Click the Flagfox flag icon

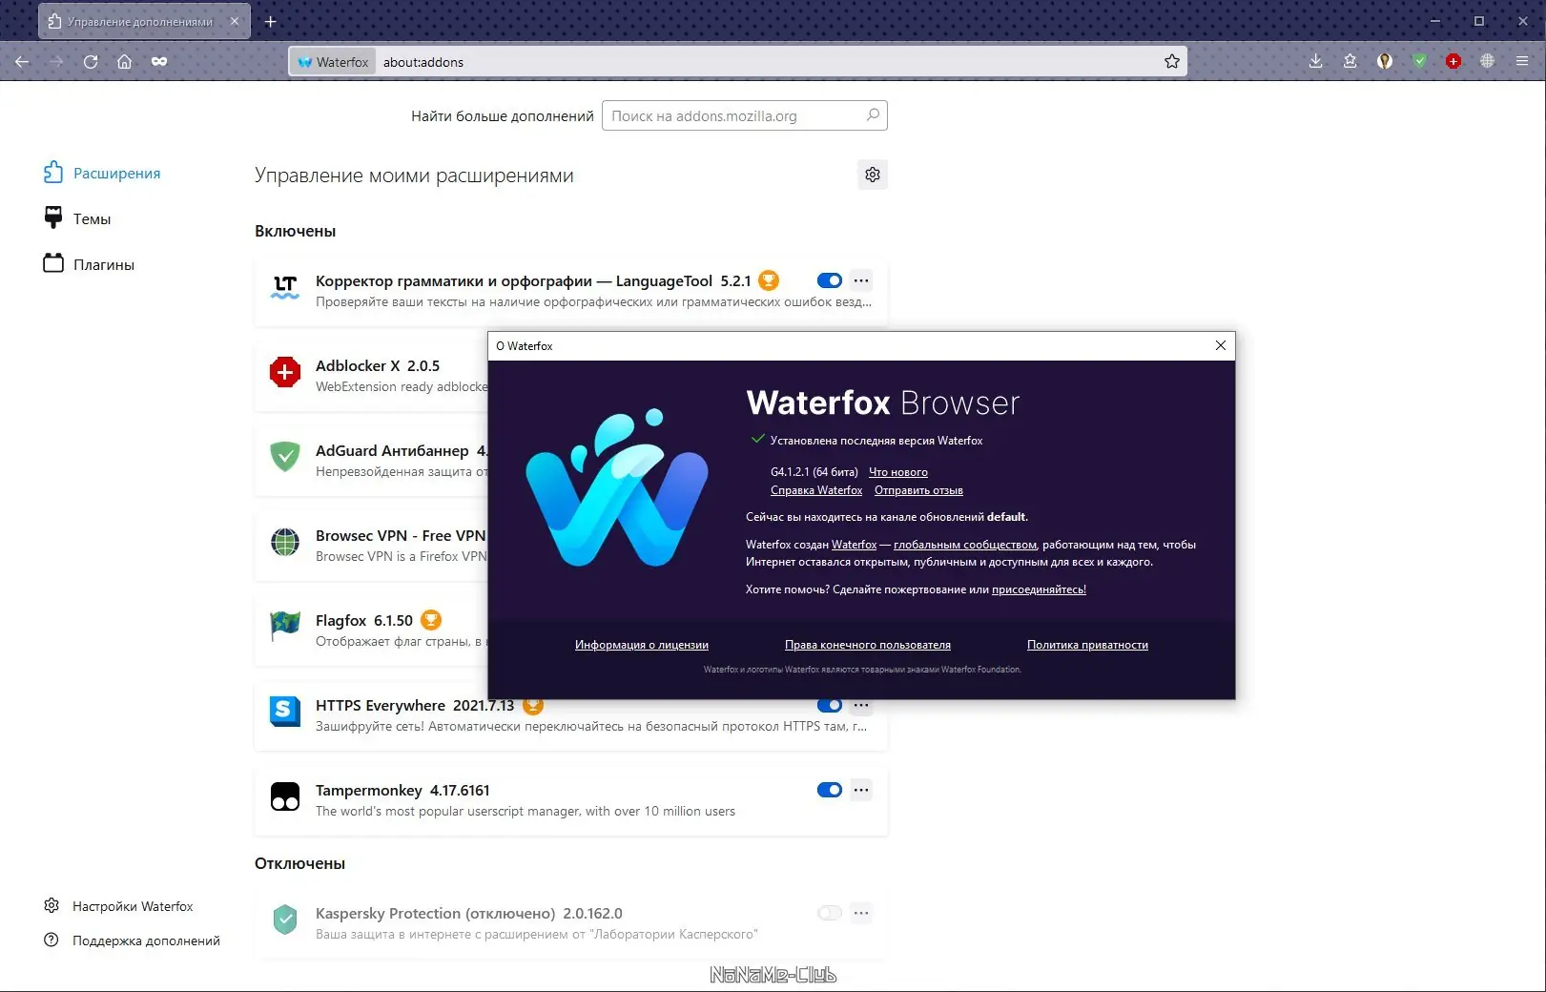coord(285,627)
